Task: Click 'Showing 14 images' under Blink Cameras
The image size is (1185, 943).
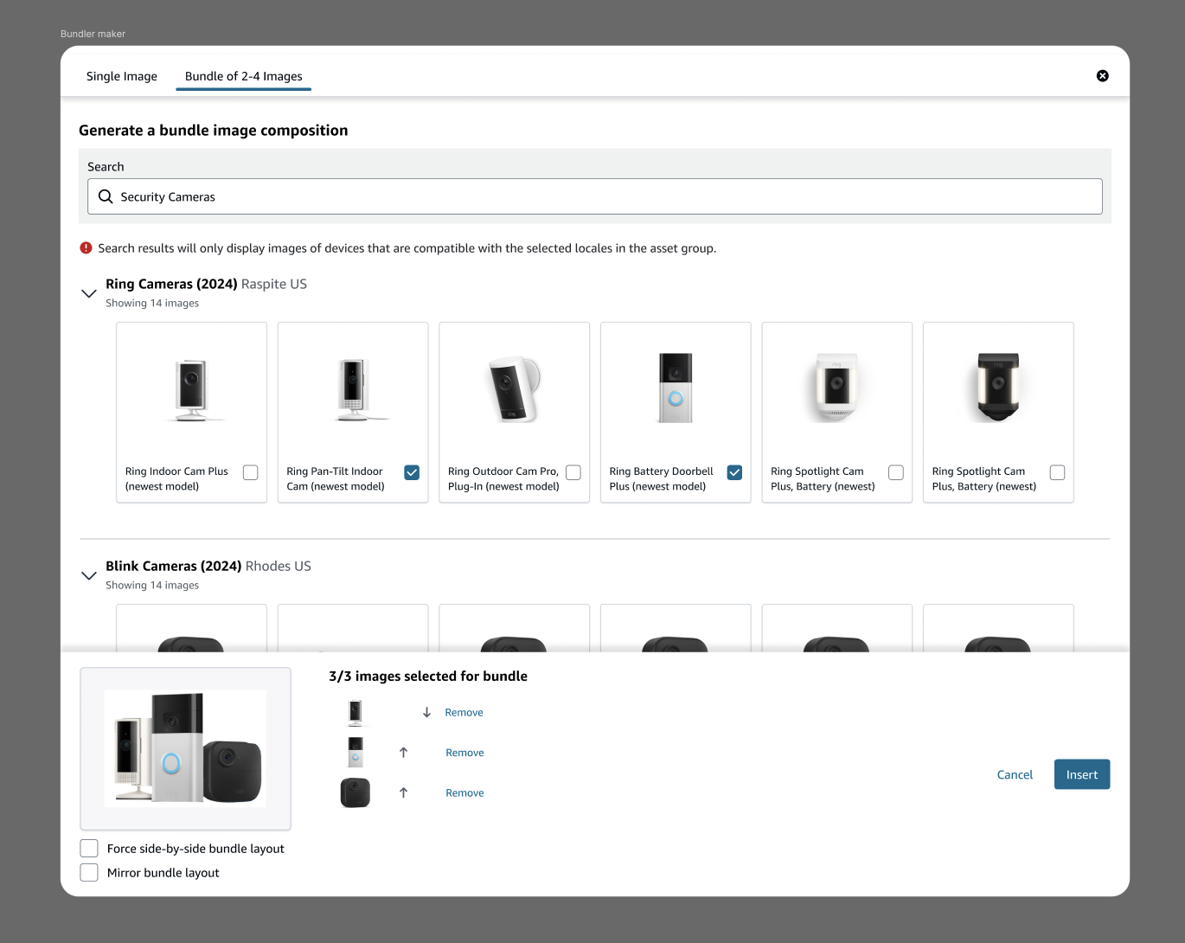Action: coord(152,585)
